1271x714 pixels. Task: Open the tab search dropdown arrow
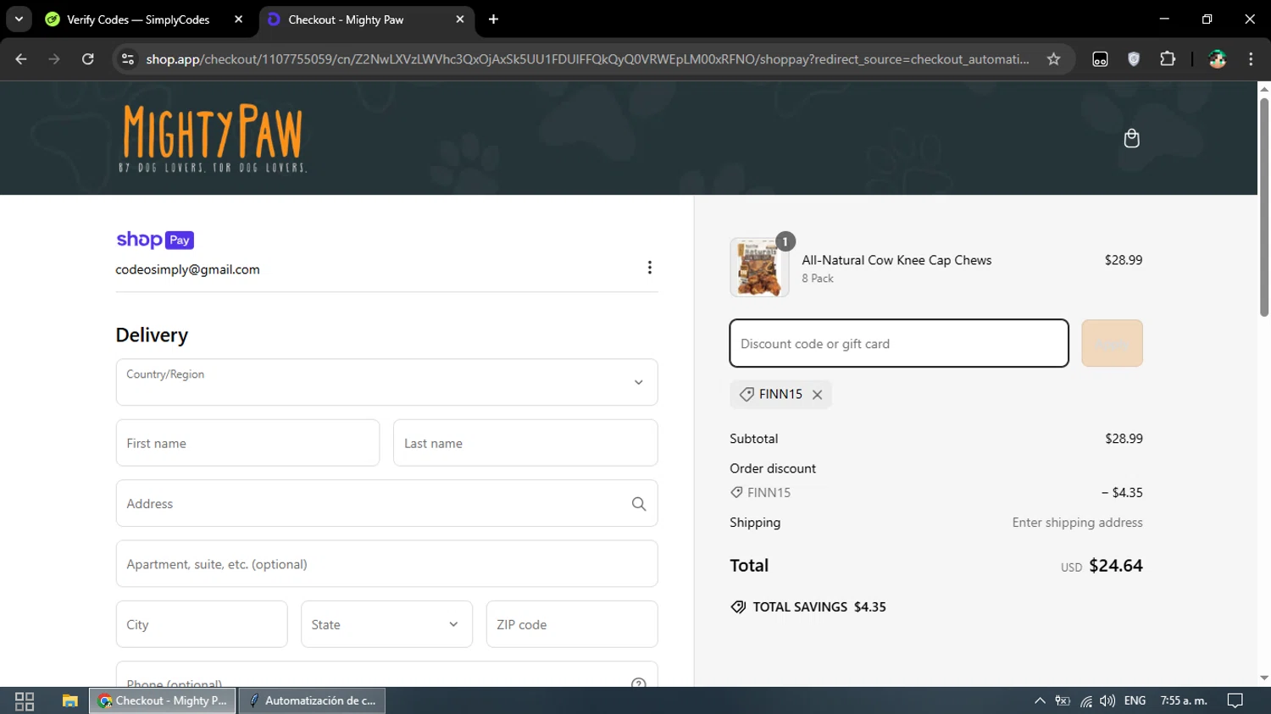(19, 19)
